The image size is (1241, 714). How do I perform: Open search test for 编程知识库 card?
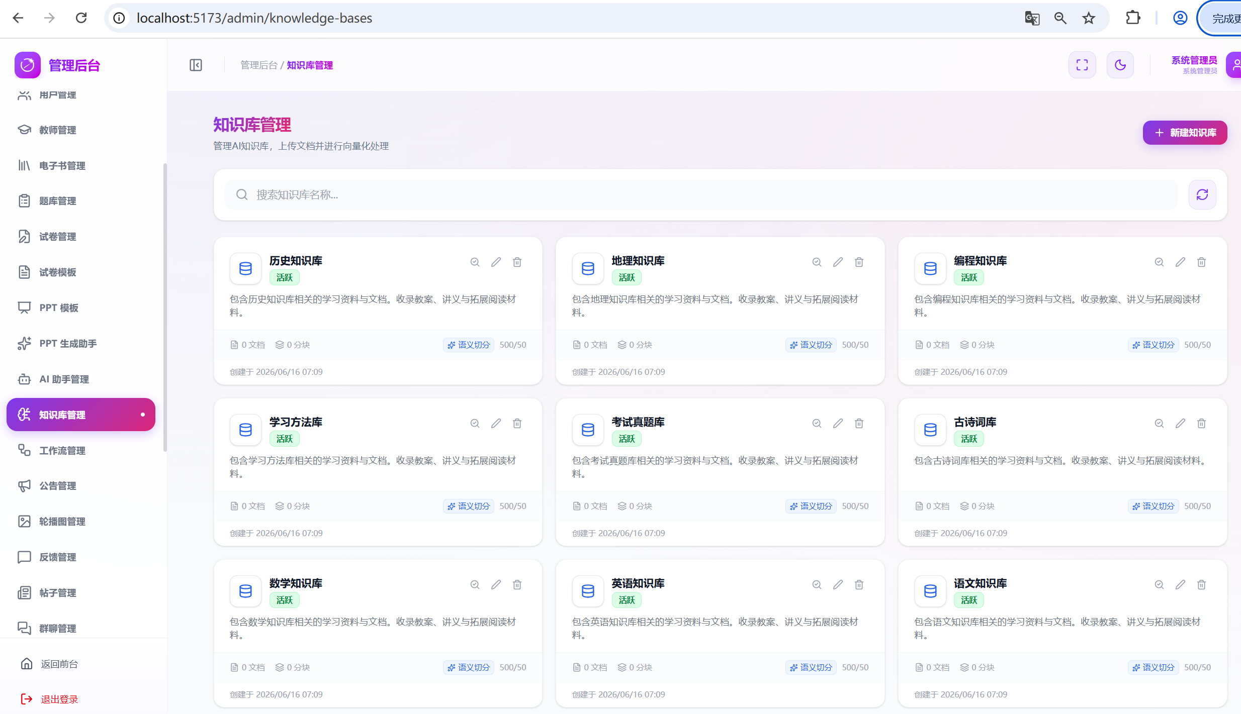pyautogui.click(x=1159, y=262)
